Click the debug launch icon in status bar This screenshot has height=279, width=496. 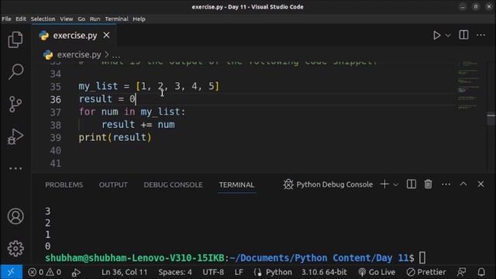click(76, 272)
